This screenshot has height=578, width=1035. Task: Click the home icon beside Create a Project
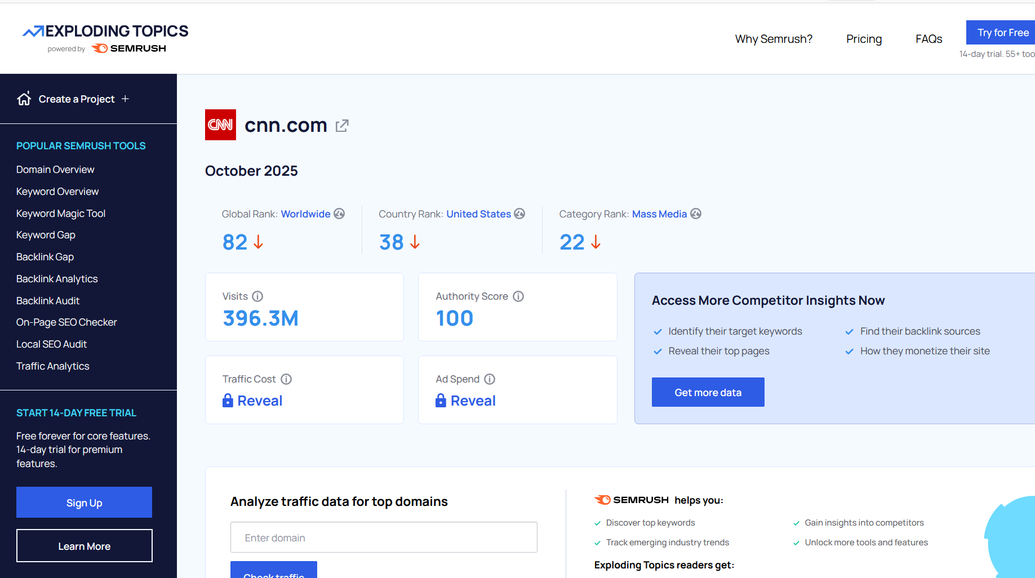coord(24,99)
